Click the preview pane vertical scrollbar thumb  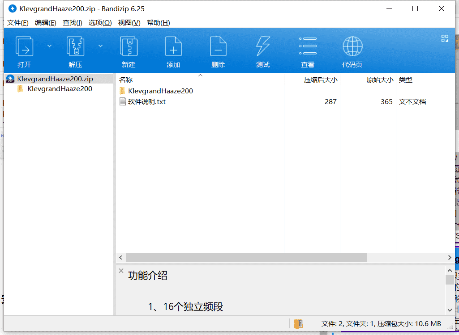point(450,280)
